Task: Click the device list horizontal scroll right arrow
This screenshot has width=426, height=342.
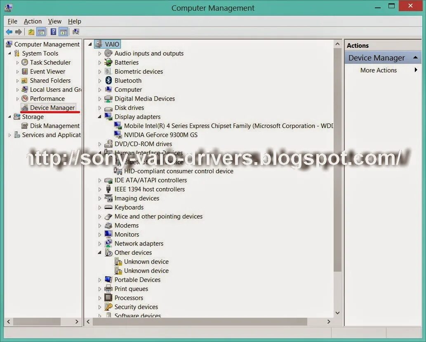Action: coord(329,322)
